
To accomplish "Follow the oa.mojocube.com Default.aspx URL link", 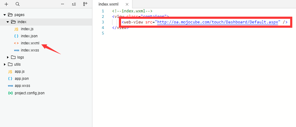I will pyautogui.click(x=218, y=22).
